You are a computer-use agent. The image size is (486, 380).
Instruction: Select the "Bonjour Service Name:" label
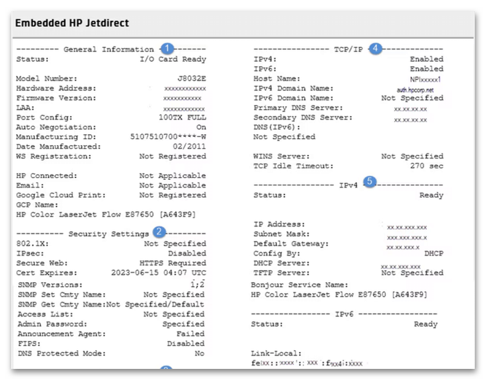tap(299, 285)
